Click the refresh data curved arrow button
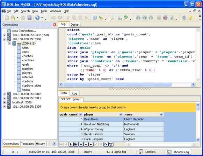Image resolution: width=203 pixels, height=156 pixels. pyautogui.click(x=106, y=144)
